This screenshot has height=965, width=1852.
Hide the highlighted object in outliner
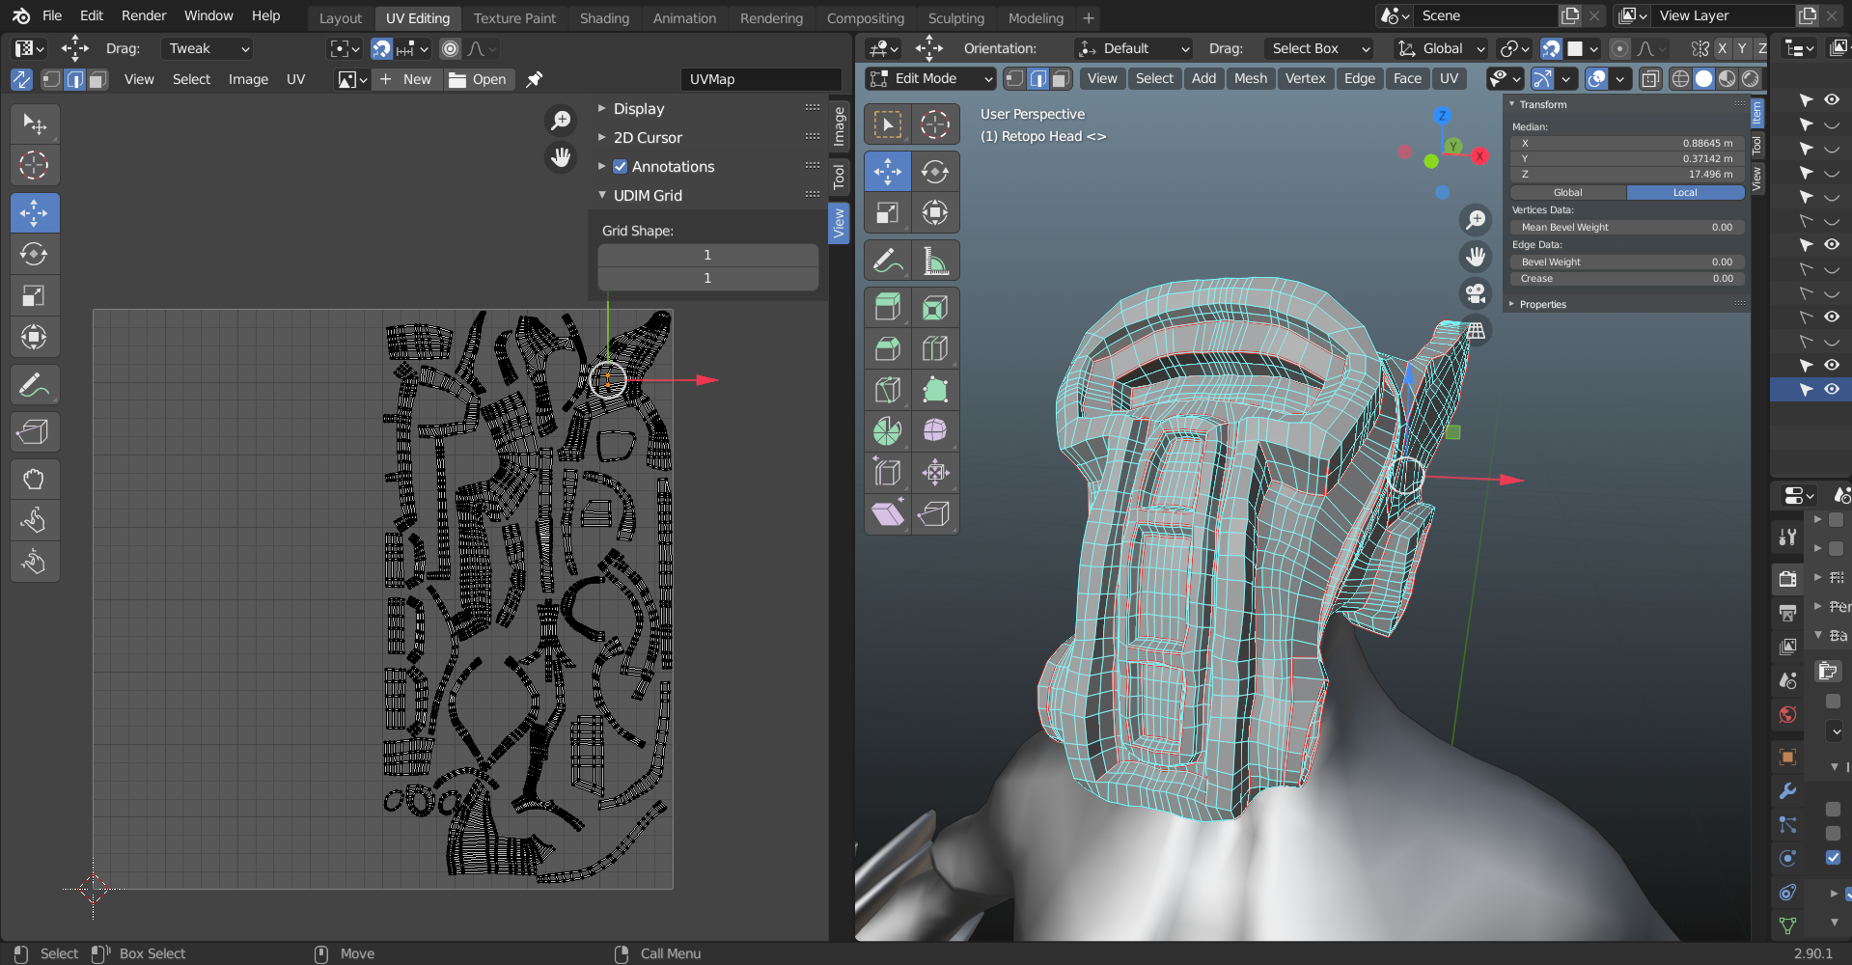(x=1831, y=390)
